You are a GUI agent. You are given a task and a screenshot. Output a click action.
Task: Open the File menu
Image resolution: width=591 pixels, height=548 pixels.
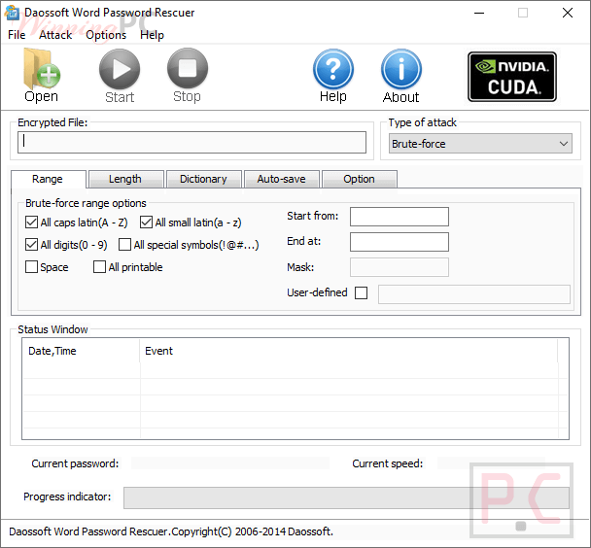(x=17, y=35)
